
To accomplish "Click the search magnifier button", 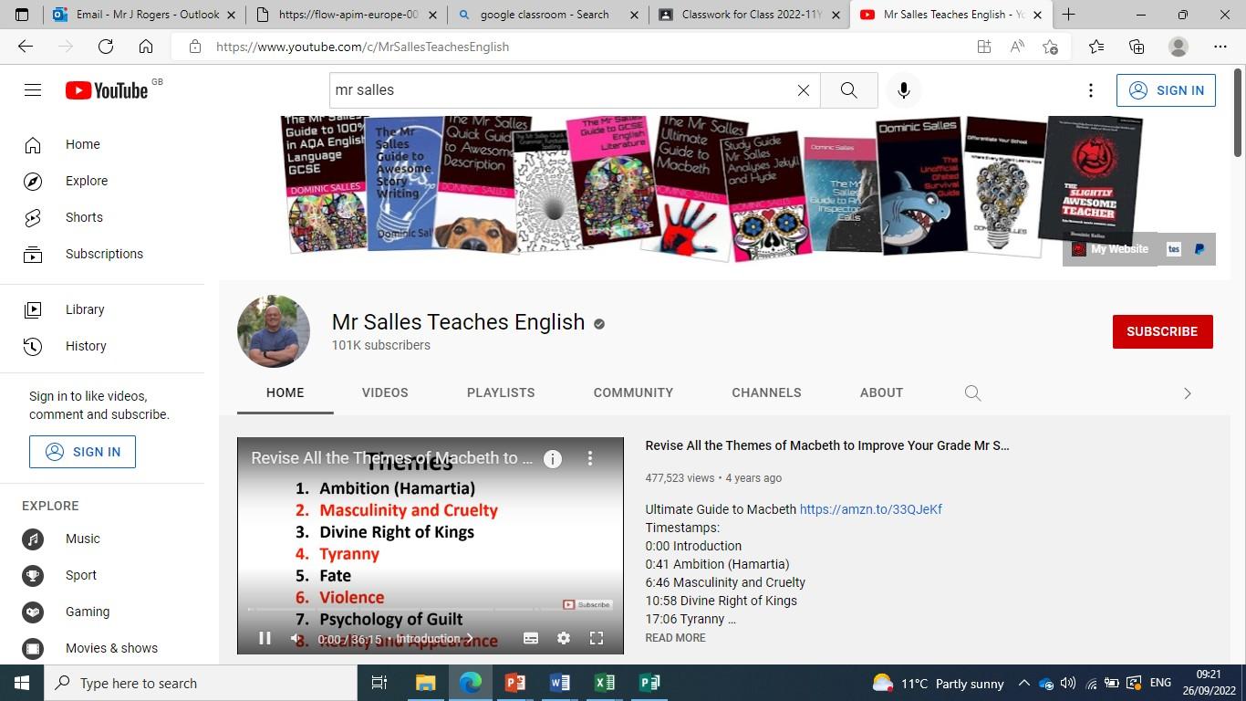I will point(849,90).
